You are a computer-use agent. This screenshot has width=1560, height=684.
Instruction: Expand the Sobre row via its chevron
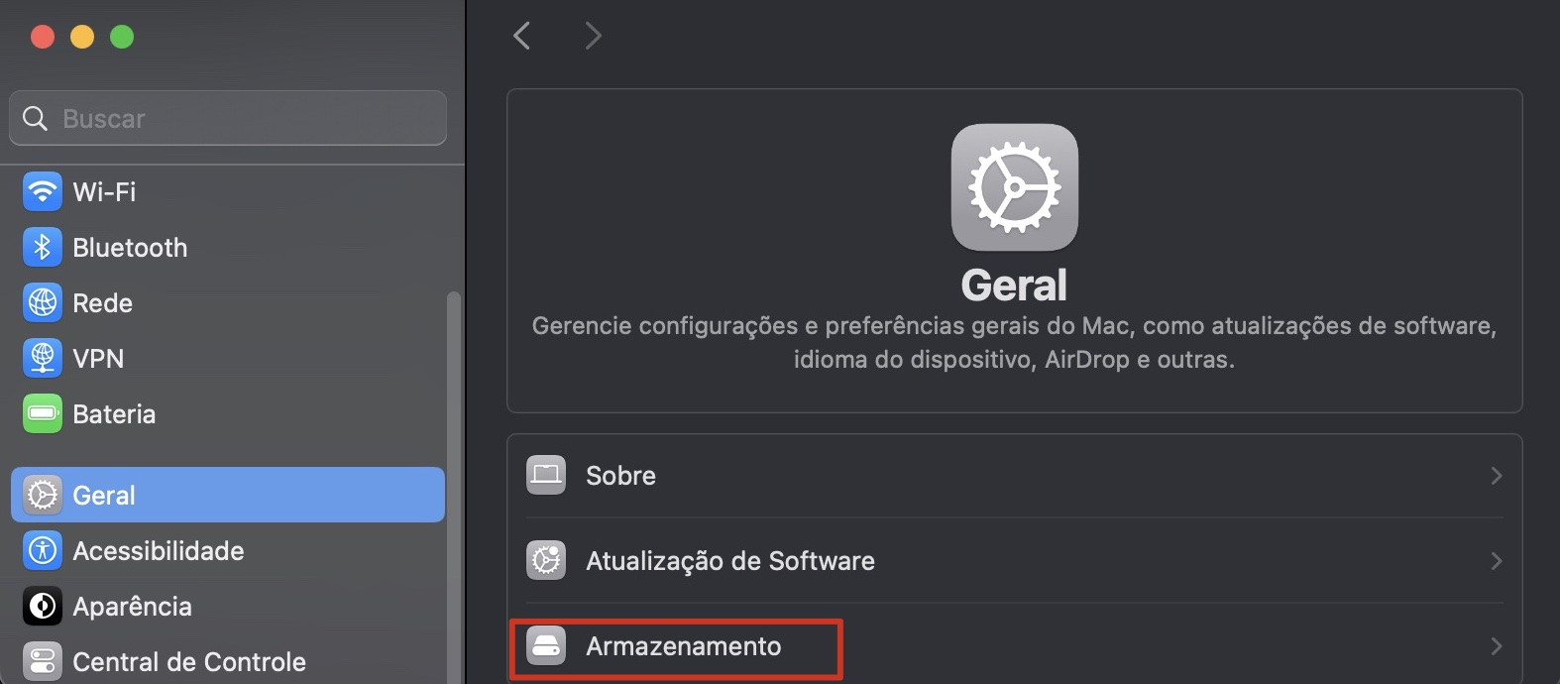tap(1497, 476)
